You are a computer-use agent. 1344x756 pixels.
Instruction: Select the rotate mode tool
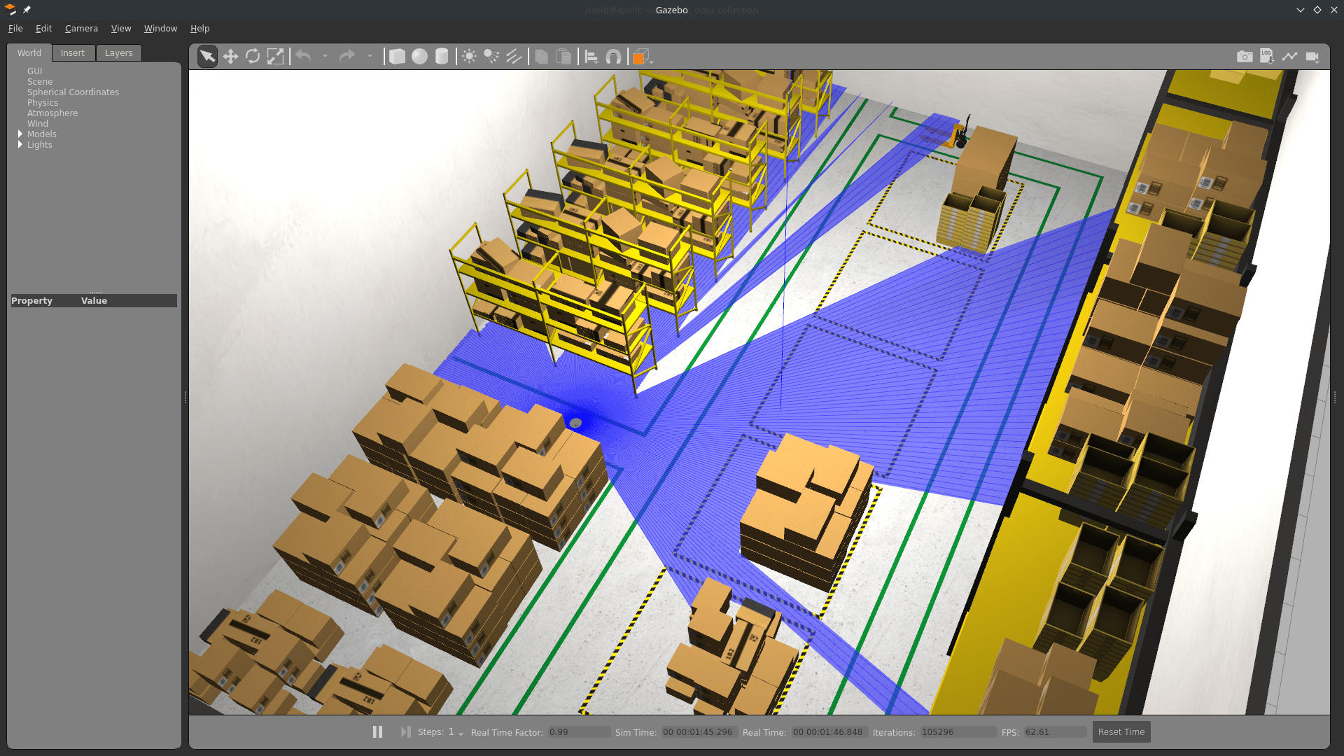click(x=253, y=57)
